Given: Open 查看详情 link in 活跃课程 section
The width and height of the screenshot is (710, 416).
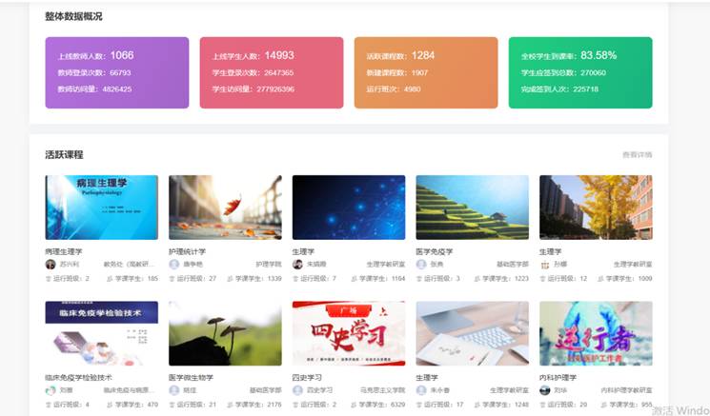Looking at the screenshot, I should (x=637, y=154).
